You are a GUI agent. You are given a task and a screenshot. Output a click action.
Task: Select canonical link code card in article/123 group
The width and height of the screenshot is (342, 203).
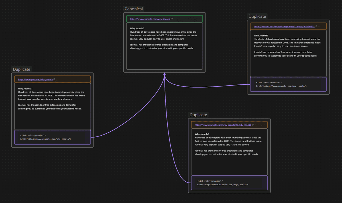click(x=288, y=84)
